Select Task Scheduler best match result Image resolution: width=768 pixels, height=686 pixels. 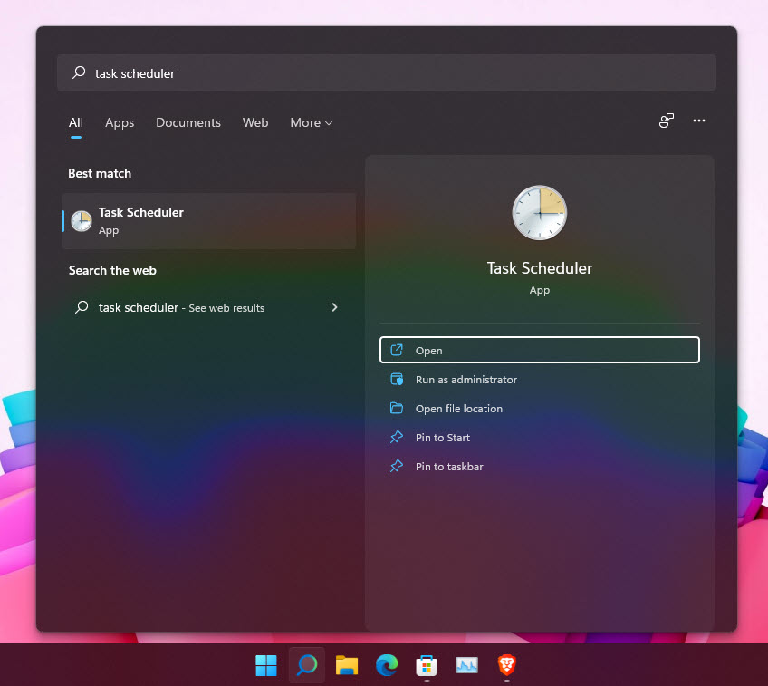click(209, 221)
